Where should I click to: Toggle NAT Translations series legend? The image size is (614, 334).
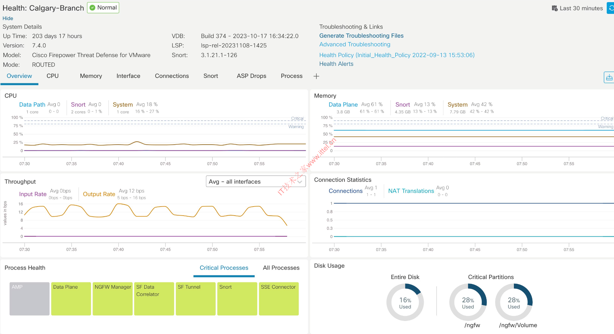411,191
